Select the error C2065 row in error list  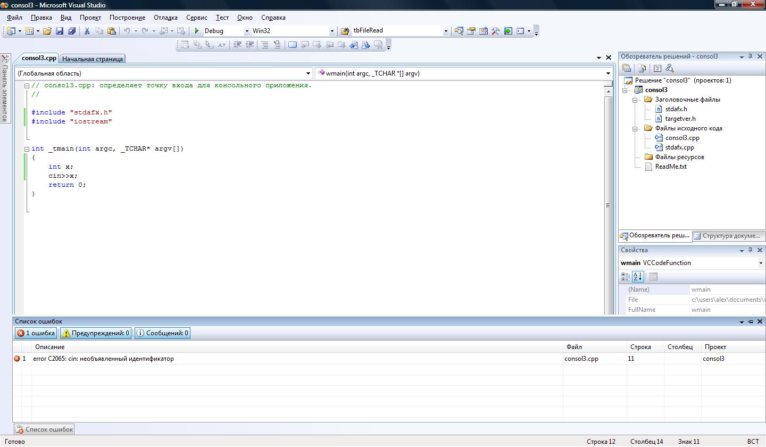point(103,359)
